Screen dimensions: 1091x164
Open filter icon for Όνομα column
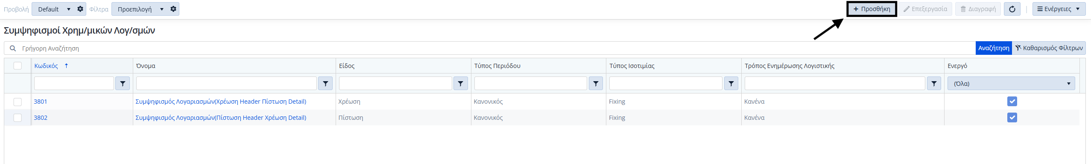click(x=325, y=83)
